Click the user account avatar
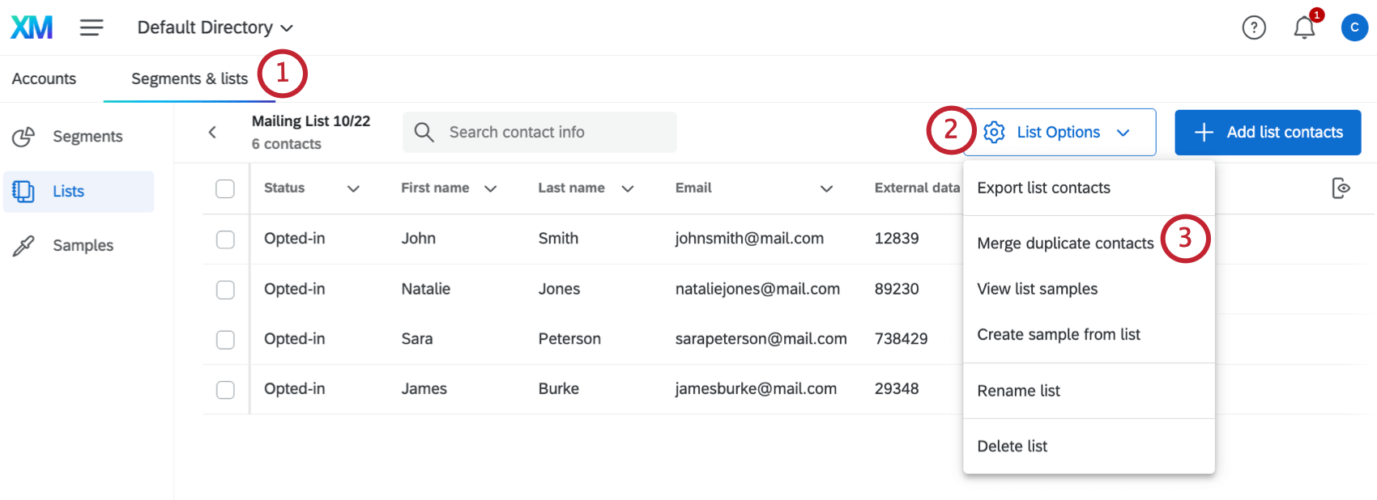Image resolution: width=1377 pixels, height=500 pixels. (1354, 28)
